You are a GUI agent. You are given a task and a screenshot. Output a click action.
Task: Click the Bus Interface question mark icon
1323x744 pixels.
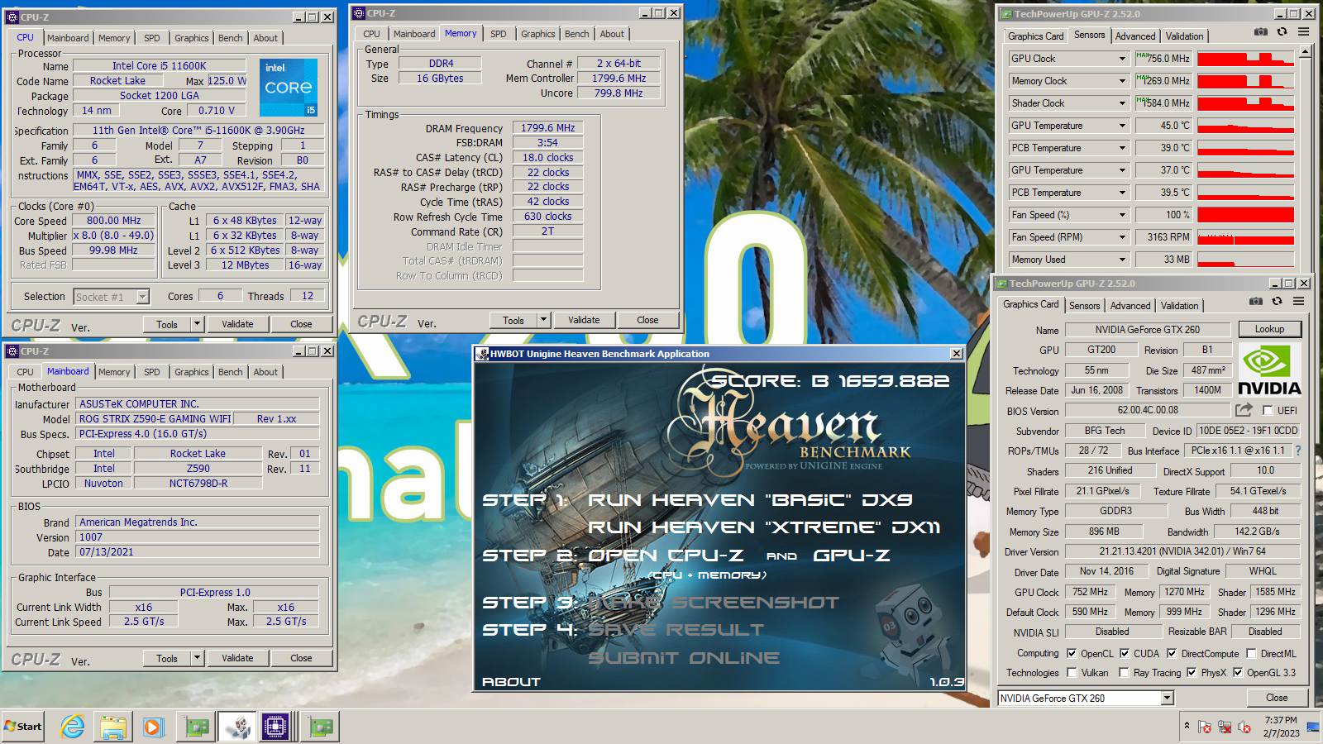pyautogui.click(x=1297, y=451)
